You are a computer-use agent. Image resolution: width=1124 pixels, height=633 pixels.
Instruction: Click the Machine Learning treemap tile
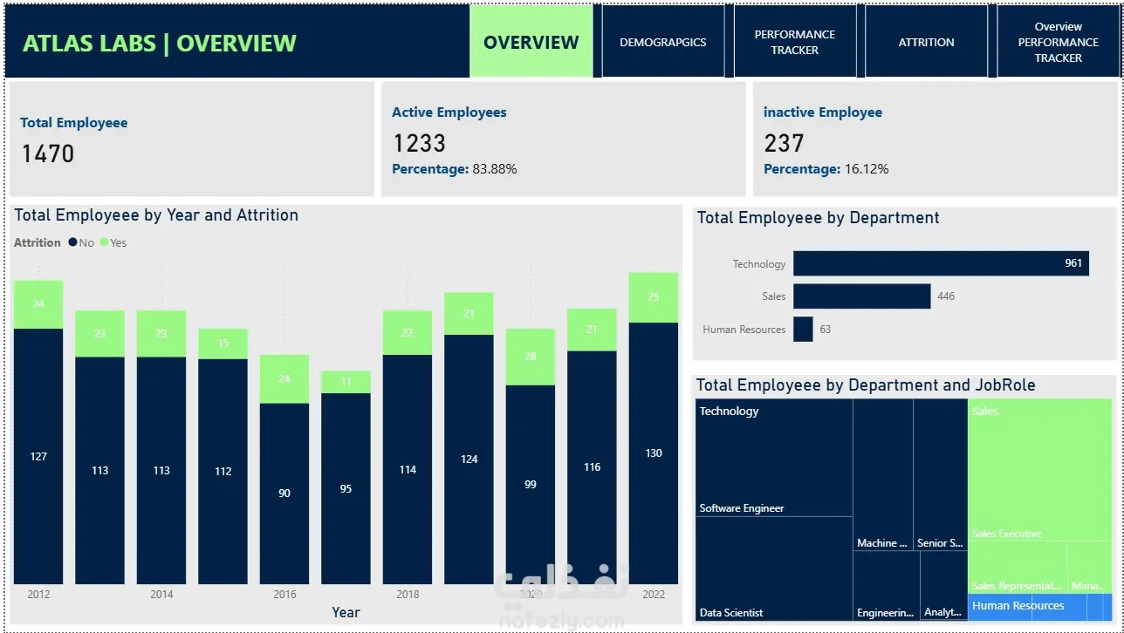pyautogui.click(x=882, y=475)
